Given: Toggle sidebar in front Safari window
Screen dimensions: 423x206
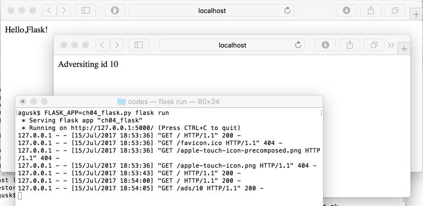Looking at the screenshot, I should (x=138, y=45).
